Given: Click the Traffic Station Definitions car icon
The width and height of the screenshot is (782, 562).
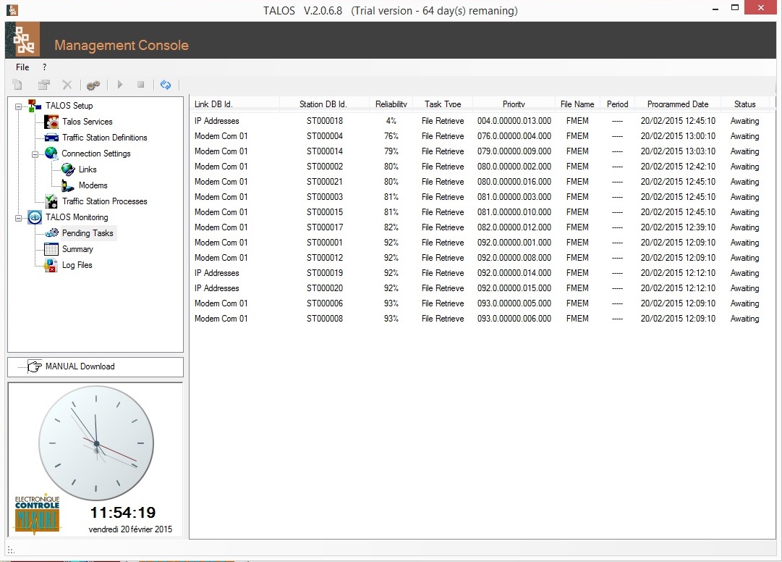Looking at the screenshot, I should (51, 138).
